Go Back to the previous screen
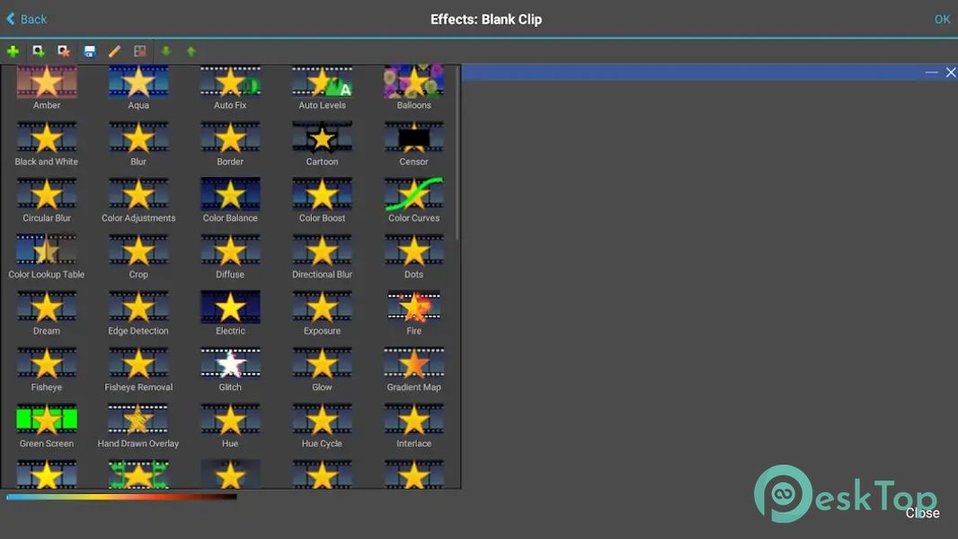The width and height of the screenshot is (958, 539). point(26,19)
